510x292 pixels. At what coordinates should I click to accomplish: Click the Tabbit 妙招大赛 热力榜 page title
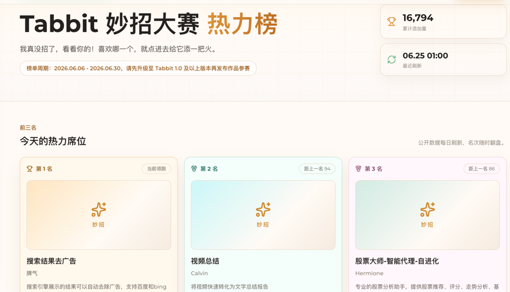pyautogui.click(x=149, y=24)
